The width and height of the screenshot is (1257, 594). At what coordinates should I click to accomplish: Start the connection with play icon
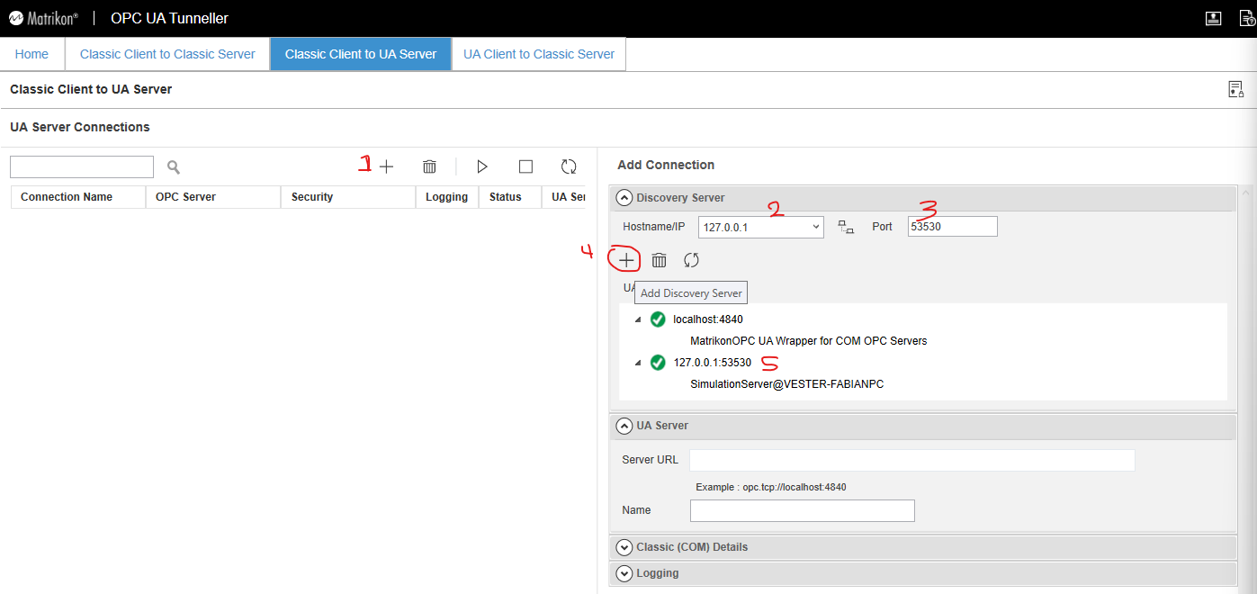point(482,166)
